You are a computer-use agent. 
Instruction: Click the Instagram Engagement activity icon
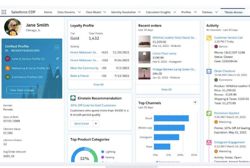[209, 143]
